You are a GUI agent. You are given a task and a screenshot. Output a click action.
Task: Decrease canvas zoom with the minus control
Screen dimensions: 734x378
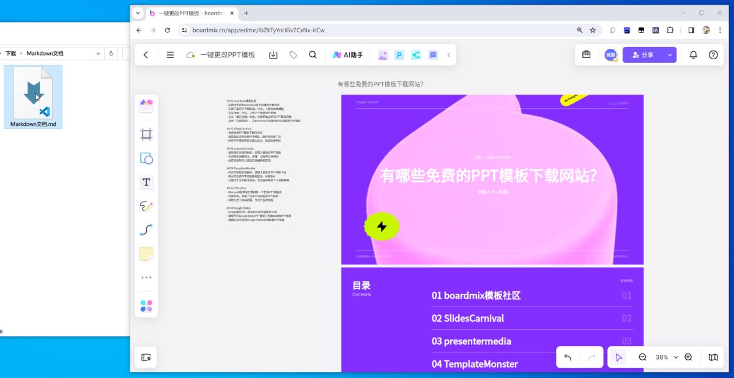pos(642,357)
